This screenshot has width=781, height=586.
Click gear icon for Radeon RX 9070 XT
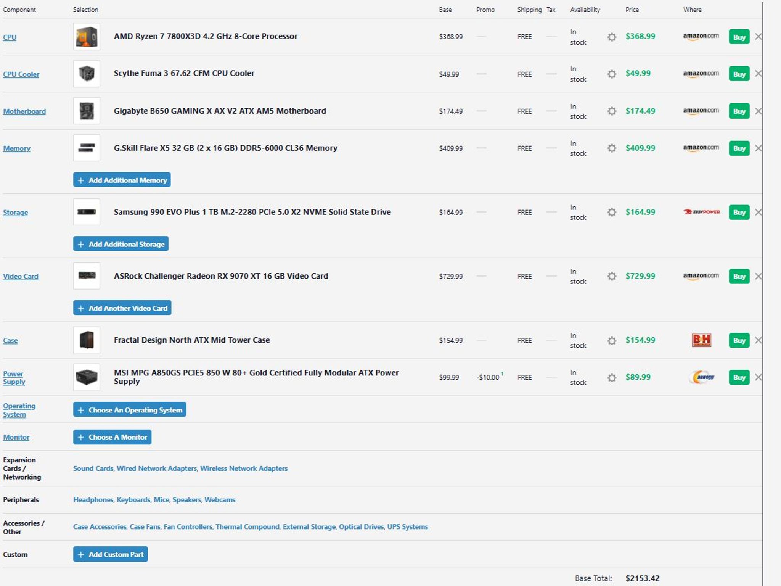[x=612, y=276]
